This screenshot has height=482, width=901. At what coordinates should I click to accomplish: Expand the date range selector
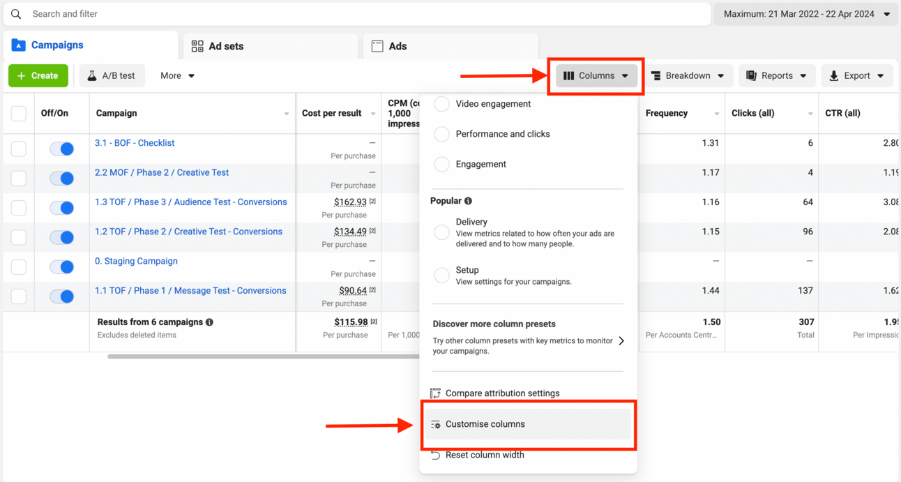coord(806,14)
